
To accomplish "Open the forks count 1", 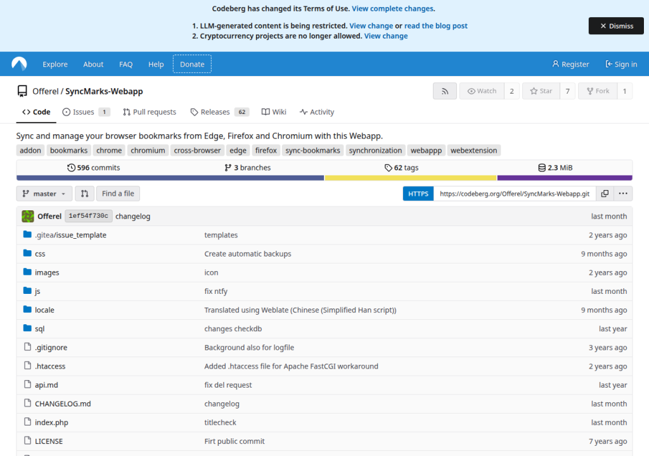I will point(624,91).
